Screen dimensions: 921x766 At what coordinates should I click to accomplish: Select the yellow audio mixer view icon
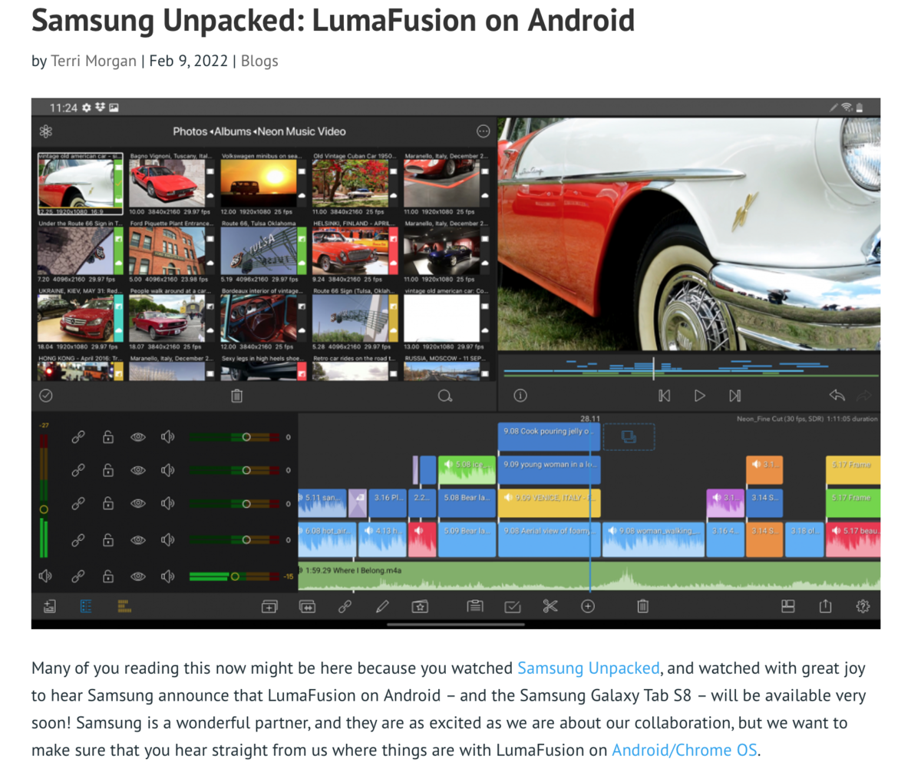[124, 606]
